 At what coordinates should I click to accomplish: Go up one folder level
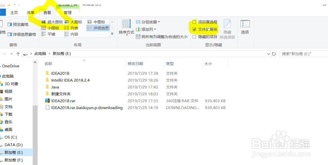pos(18,54)
